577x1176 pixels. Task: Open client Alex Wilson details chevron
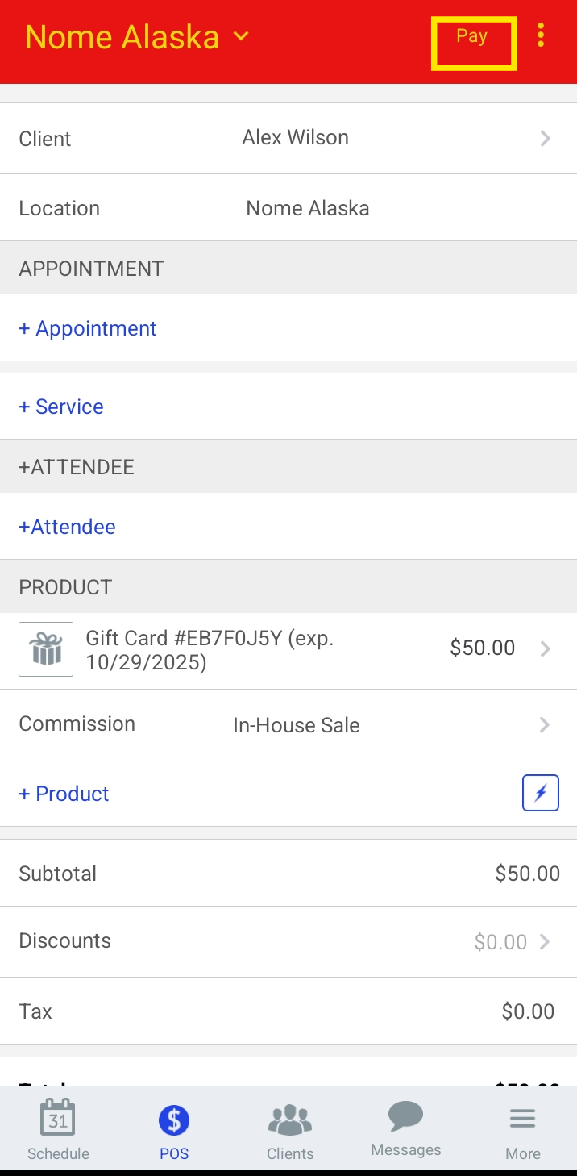coord(546,138)
